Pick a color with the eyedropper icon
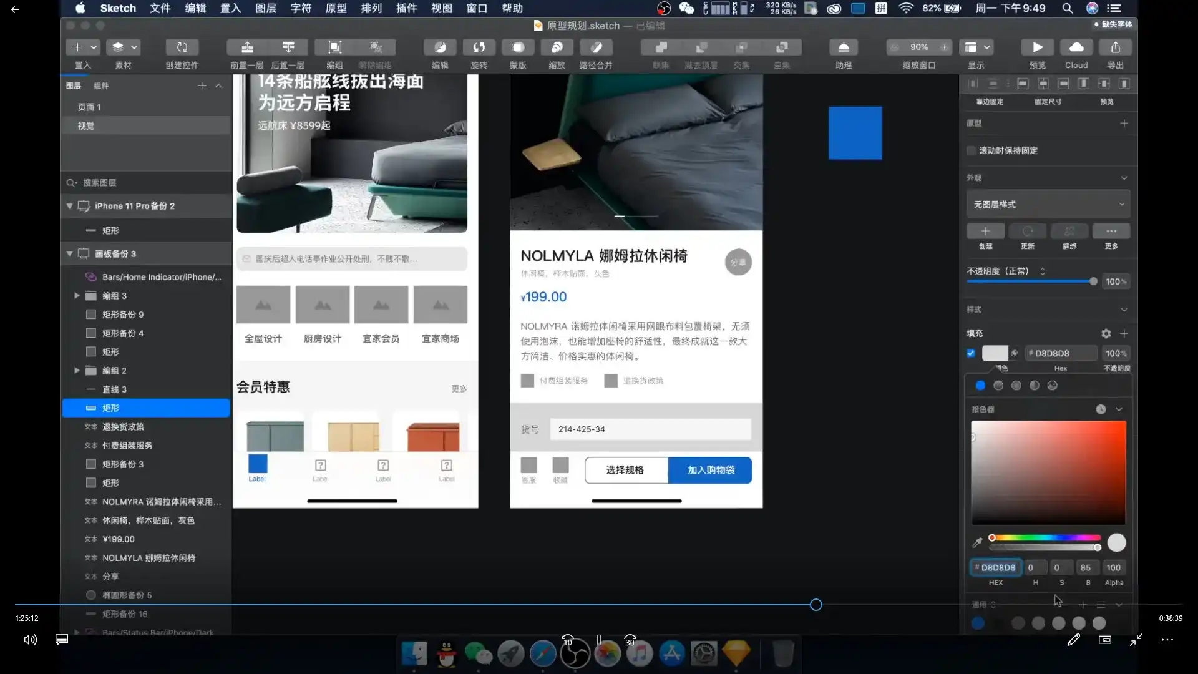1198x674 pixels. point(977,542)
